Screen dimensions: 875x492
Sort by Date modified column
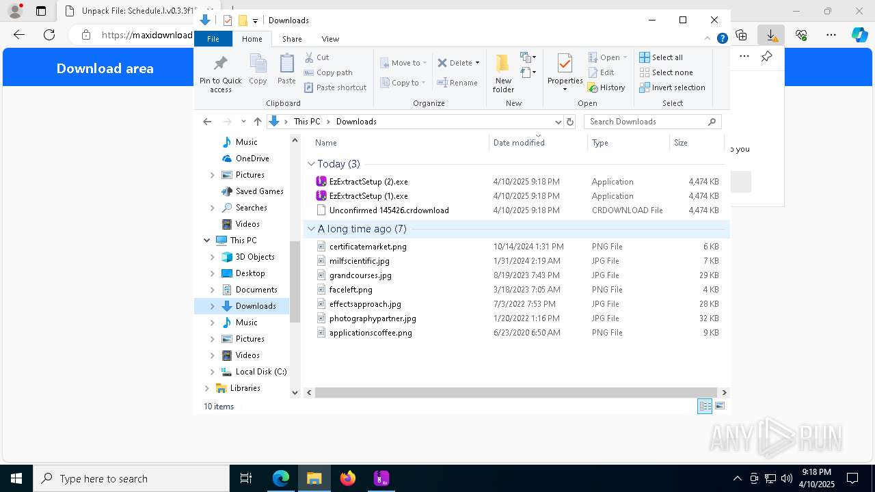538,143
